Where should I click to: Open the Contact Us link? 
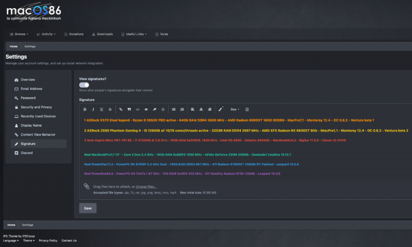coord(69,241)
